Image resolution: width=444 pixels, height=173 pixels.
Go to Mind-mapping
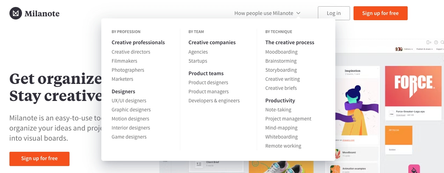click(x=282, y=128)
